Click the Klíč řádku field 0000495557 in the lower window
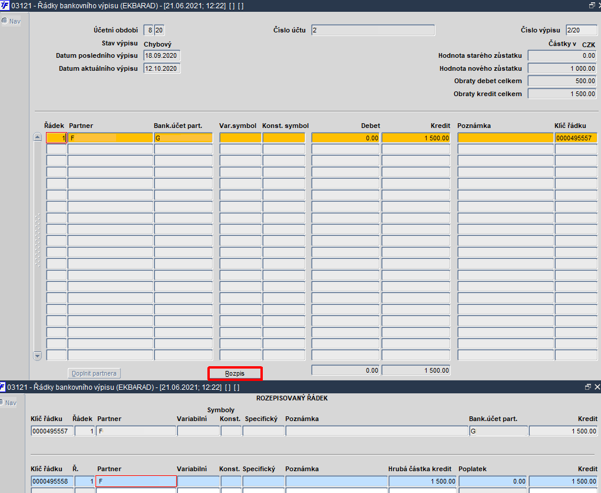The width and height of the screenshot is (601, 493). tap(52, 431)
